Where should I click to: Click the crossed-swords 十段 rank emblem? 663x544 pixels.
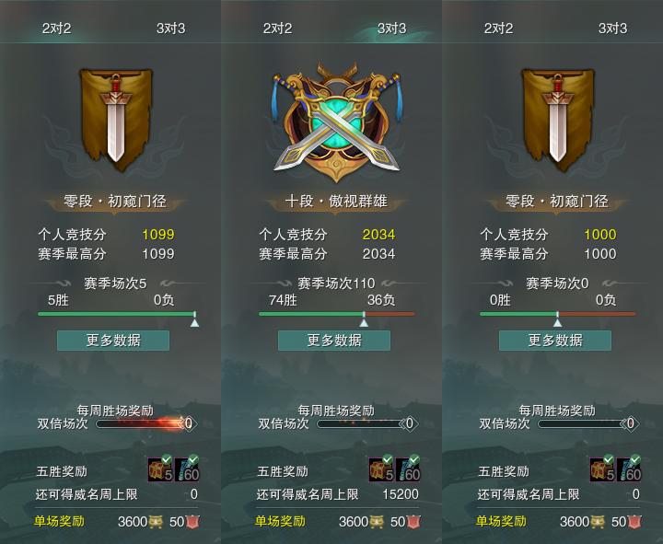click(336, 122)
